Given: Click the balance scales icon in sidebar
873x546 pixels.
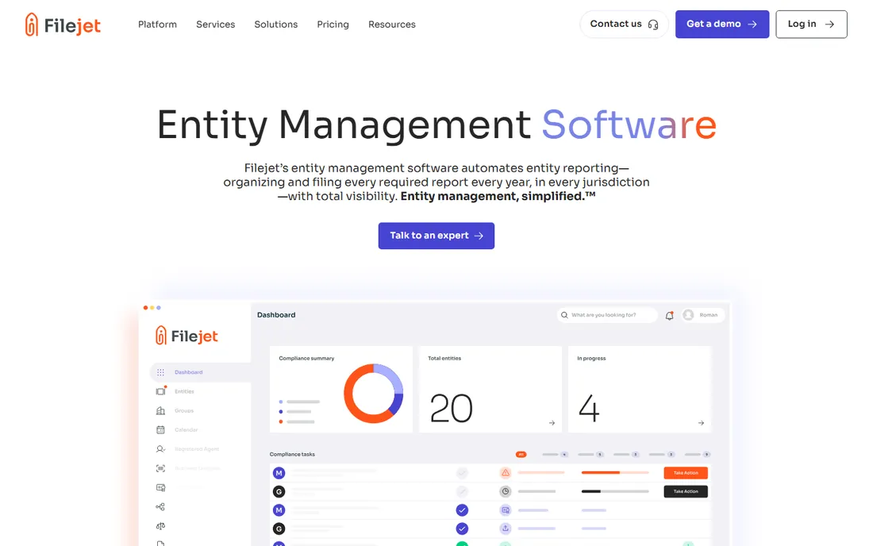Looking at the screenshot, I should point(160,526).
